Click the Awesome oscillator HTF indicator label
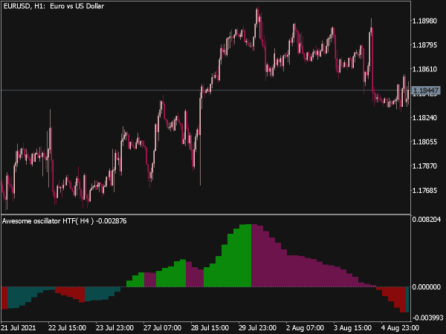 [x=64, y=221]
